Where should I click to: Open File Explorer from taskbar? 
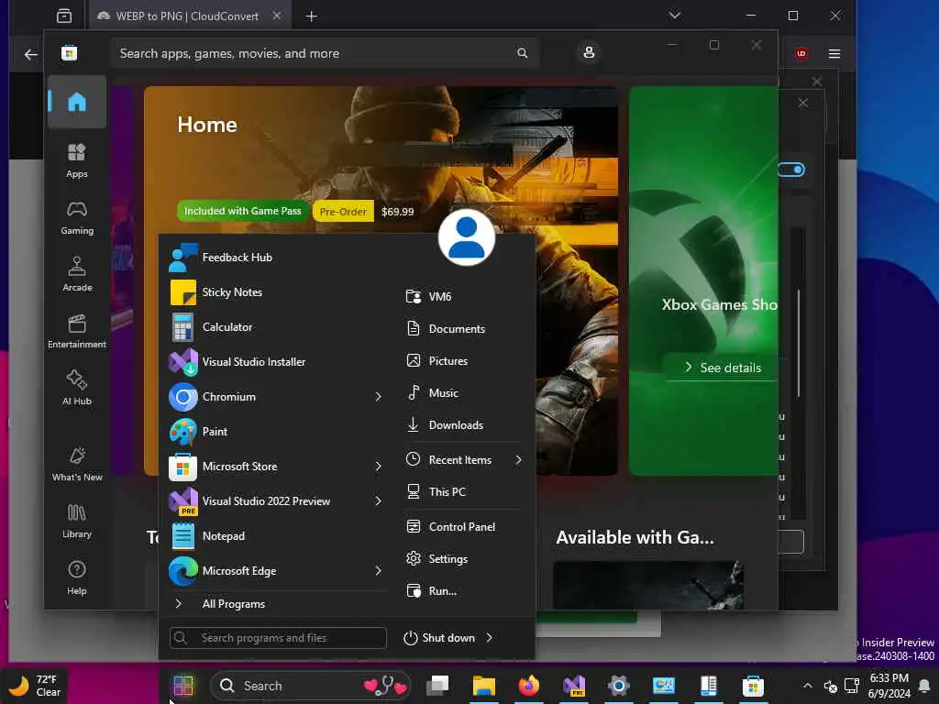pos(483,686)
